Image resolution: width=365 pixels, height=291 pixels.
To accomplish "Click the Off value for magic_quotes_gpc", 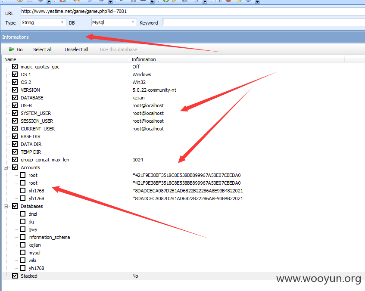I will [136, 67].
